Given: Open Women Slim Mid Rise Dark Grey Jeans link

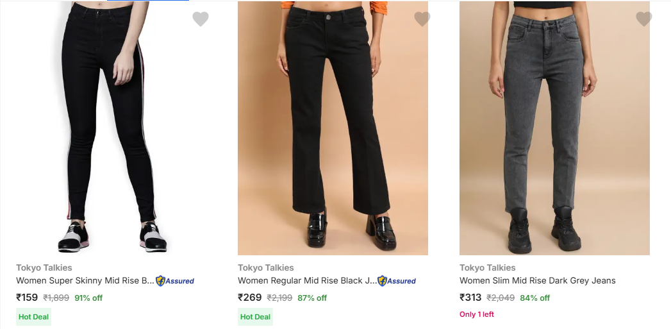Looking at the screenshot, I should (537, 281).
